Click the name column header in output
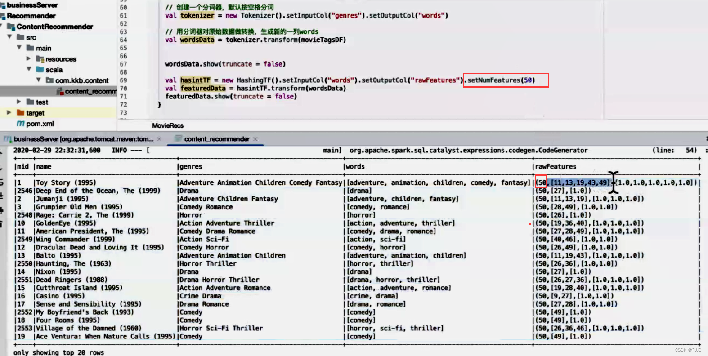 [44, 166]
